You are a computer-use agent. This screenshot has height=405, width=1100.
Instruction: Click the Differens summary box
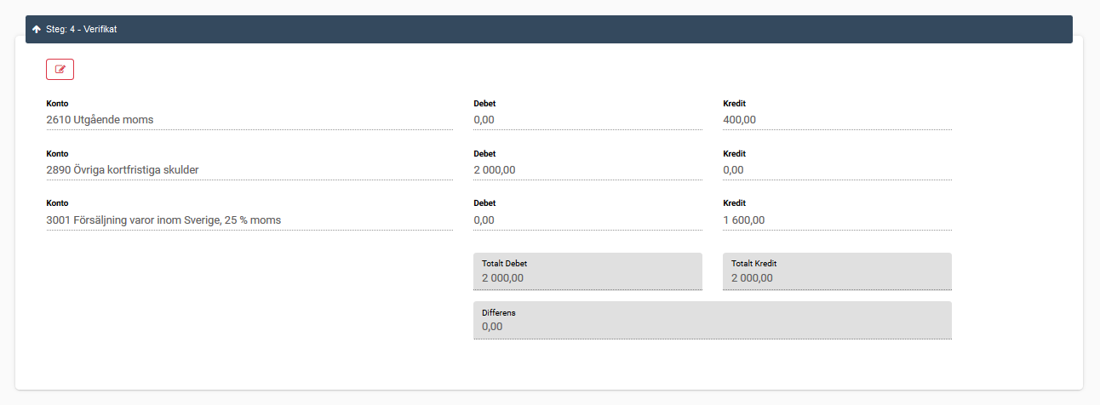[x=712, y=320]
